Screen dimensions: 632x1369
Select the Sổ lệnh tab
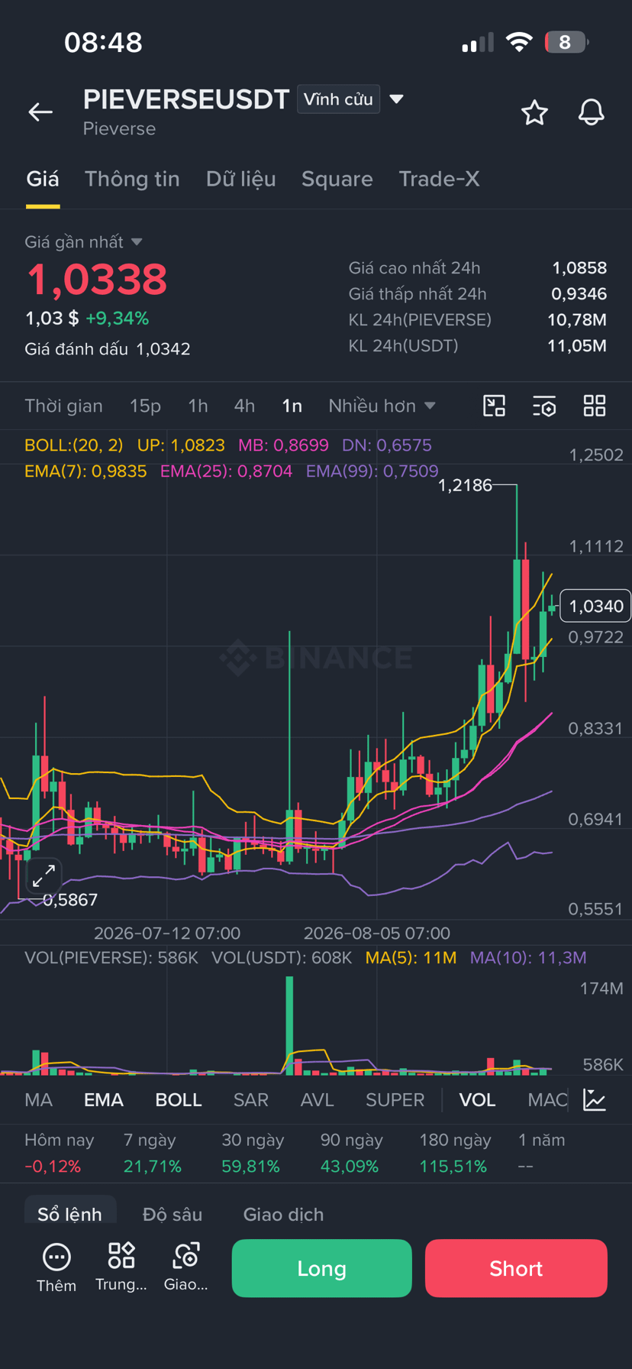(69, 1214)
